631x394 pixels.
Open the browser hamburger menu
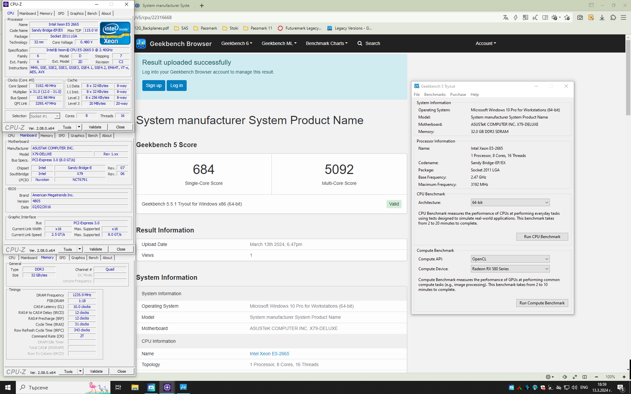[x=623, y=17]
